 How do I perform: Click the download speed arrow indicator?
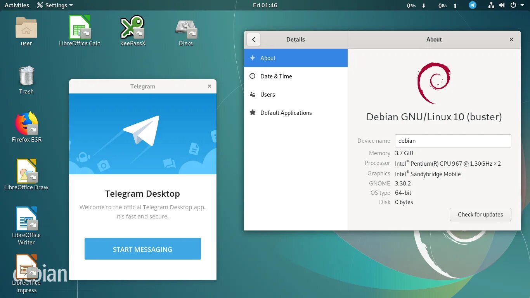[424, 5]
